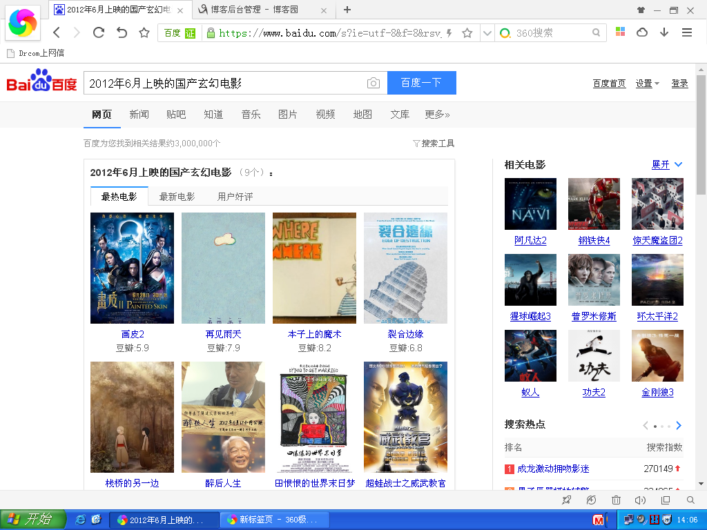Select the 用户好评 tab
Image resolution: width=707 pixels, height=530 pixels.
235,197
